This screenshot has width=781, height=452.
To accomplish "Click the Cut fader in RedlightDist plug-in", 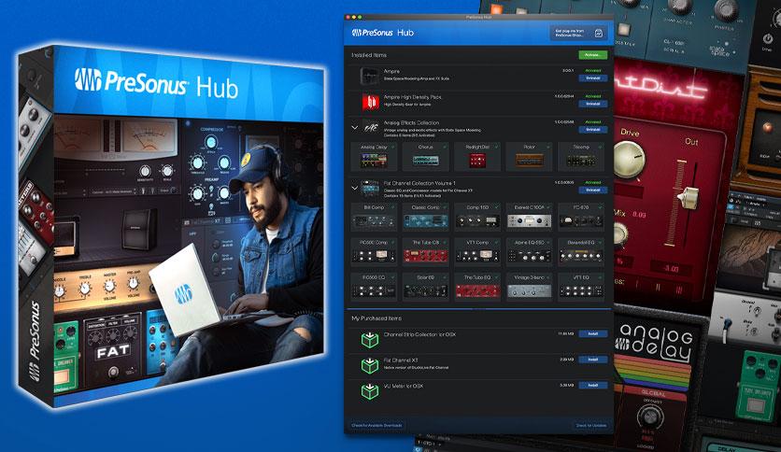I will 688,197.
